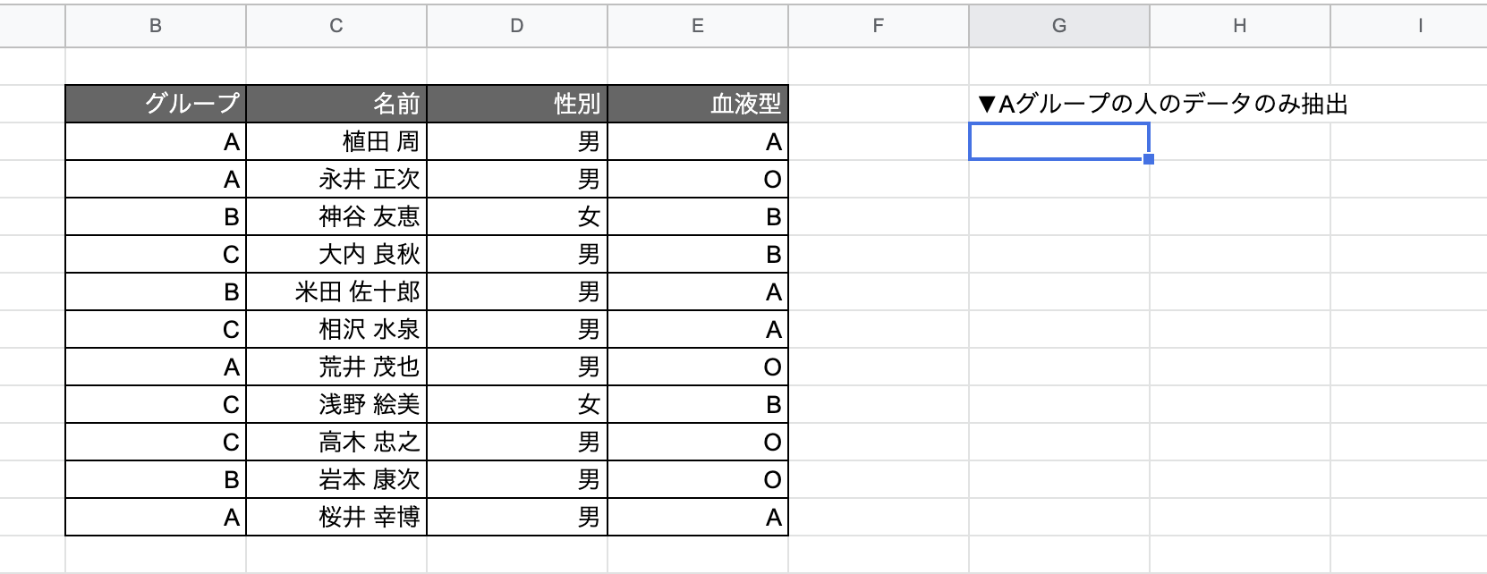This screenshot has height=574, width=1487.
Task: Select the 血液型 header cell
Action: click(698, 105)
